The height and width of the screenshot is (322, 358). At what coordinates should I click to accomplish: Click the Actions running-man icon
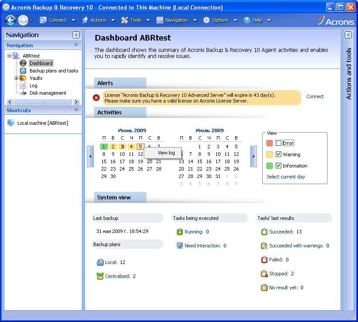point(85,20)
